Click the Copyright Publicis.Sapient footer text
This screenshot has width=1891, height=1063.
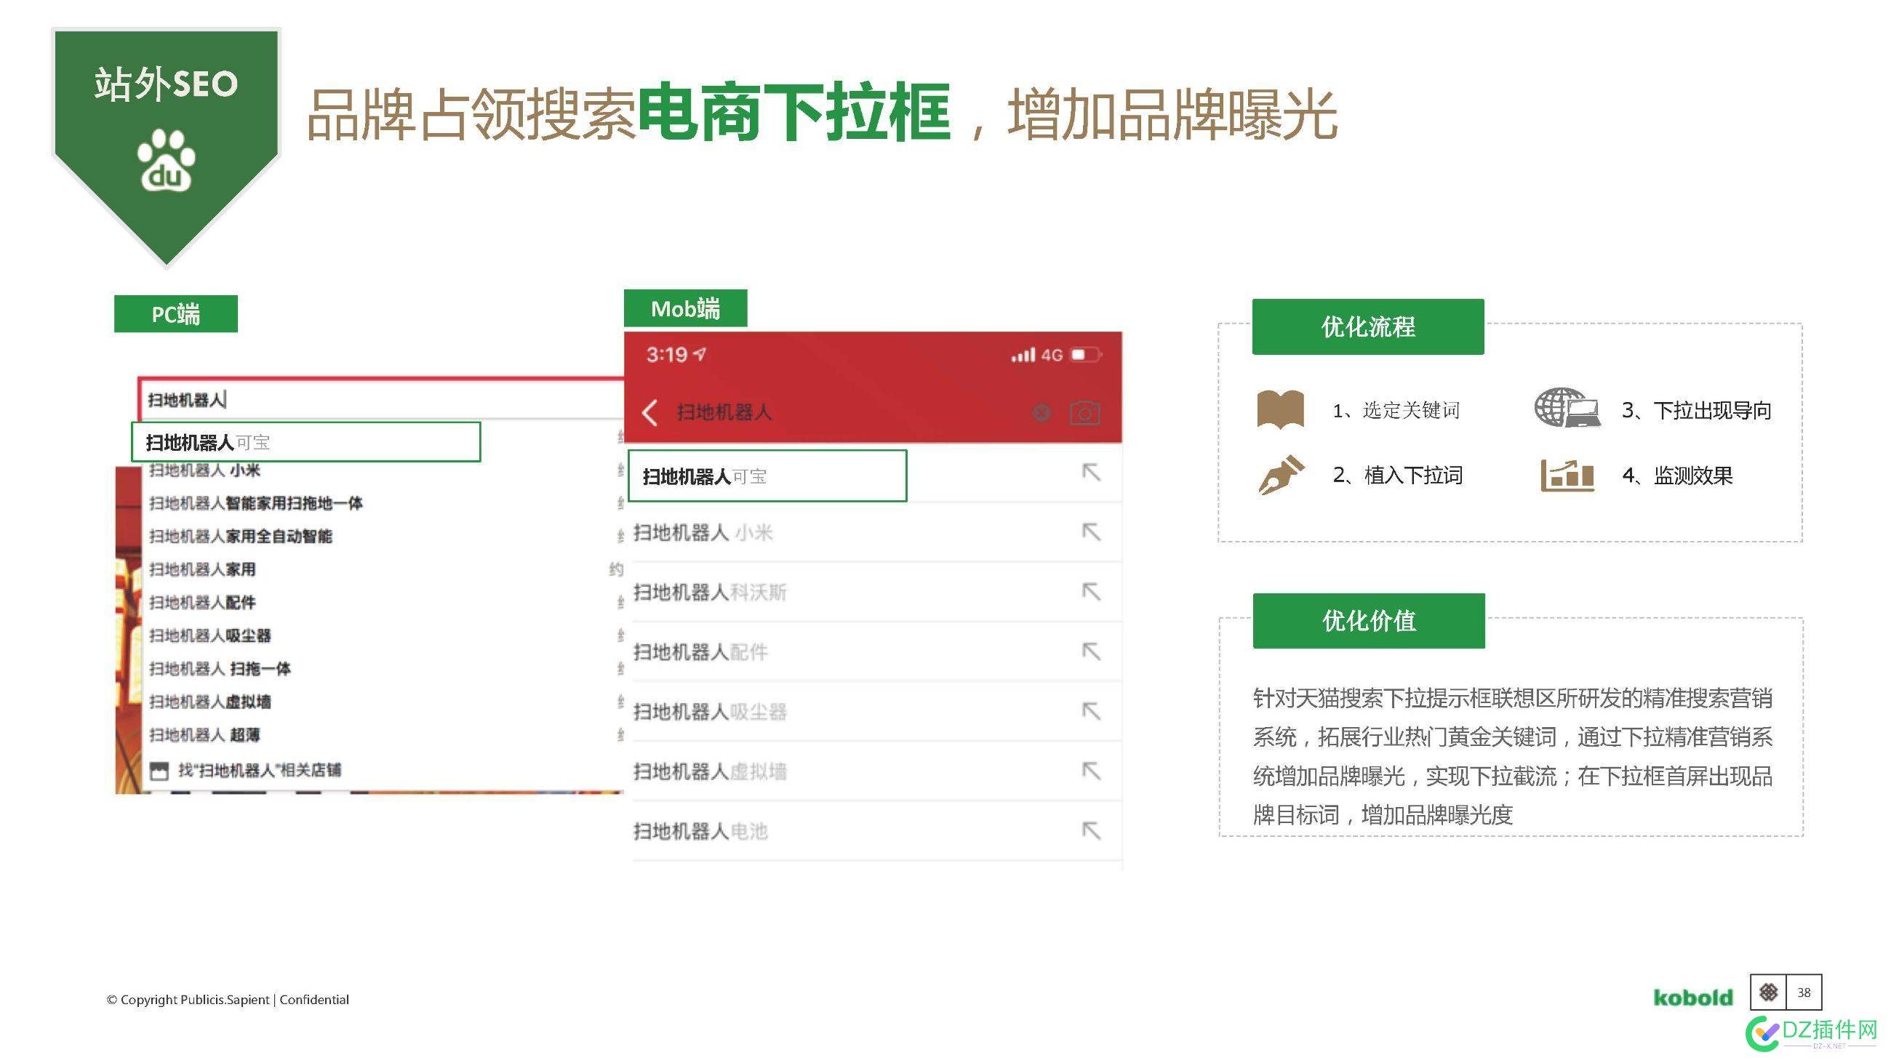pos(228,999)
